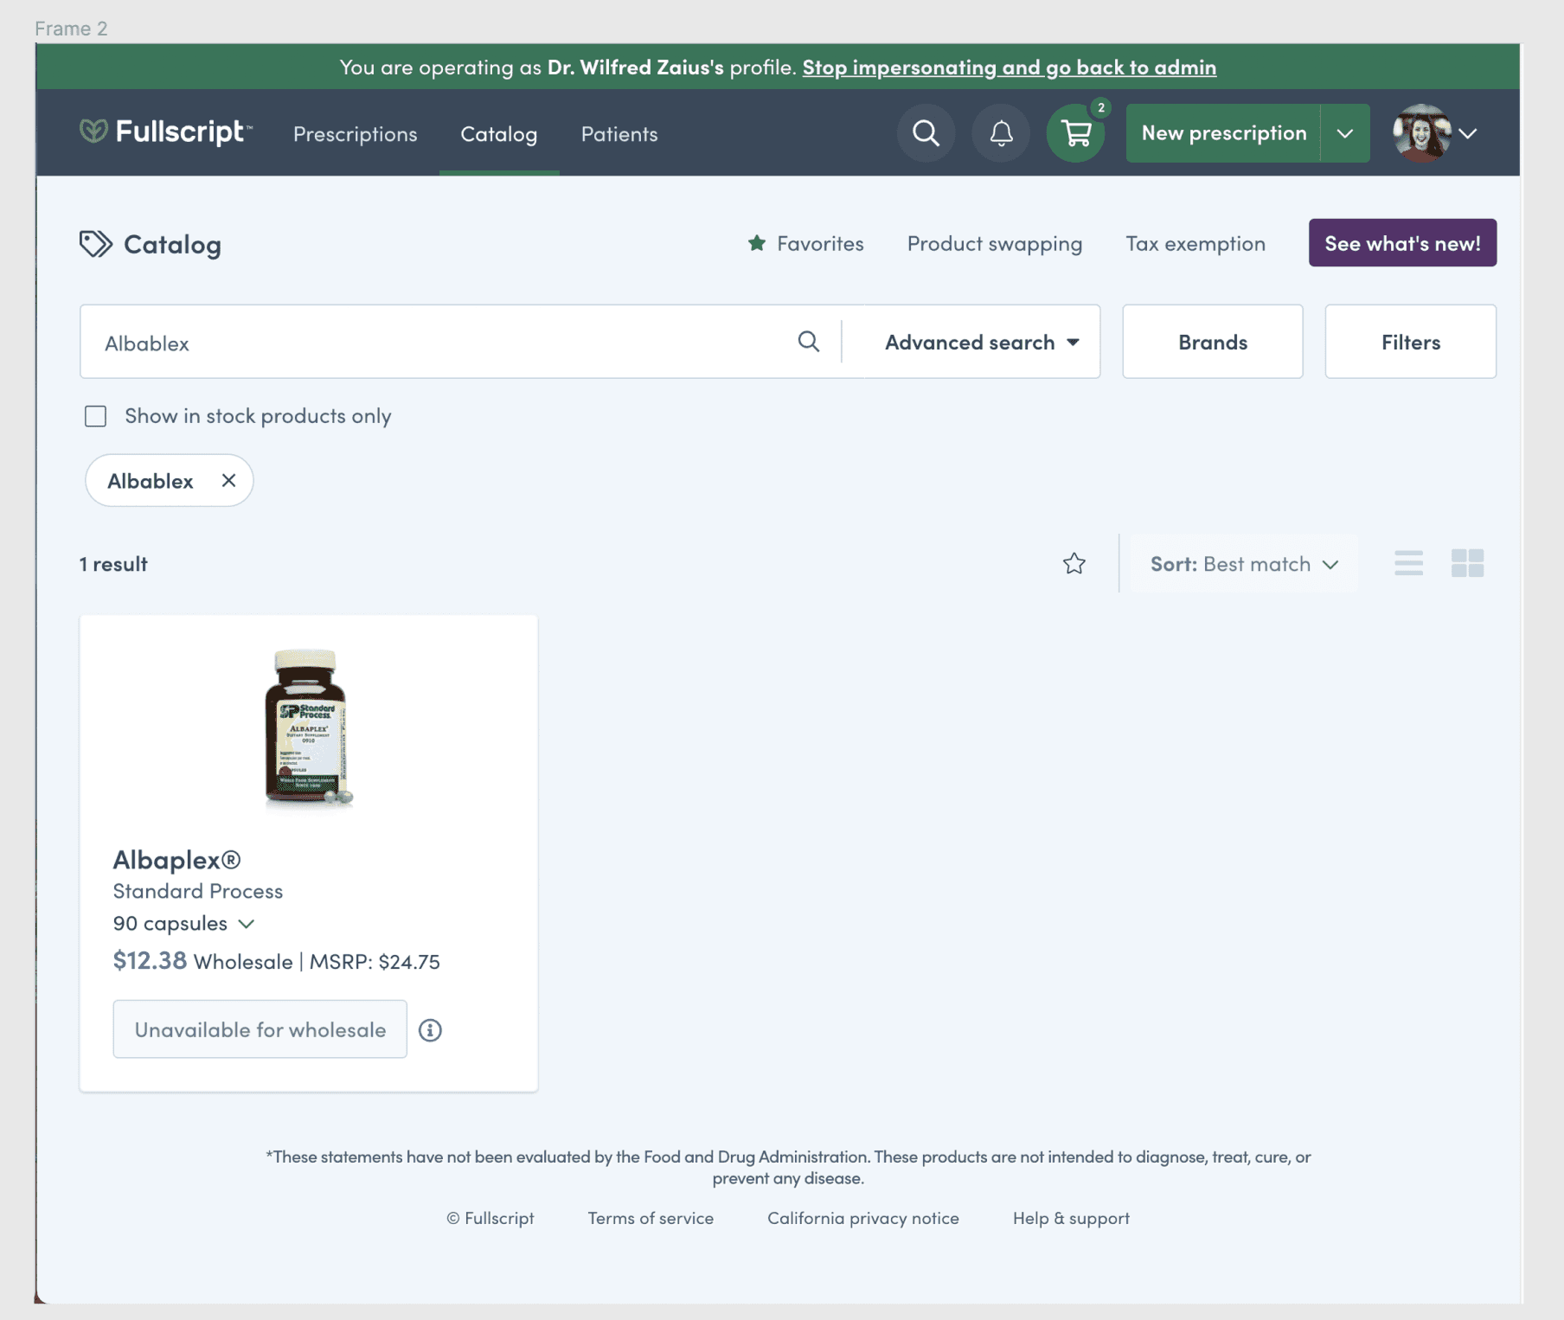This screenshot has height=1320, width=1564.
Task: Switch to list view
Action: click(1408, 564)
